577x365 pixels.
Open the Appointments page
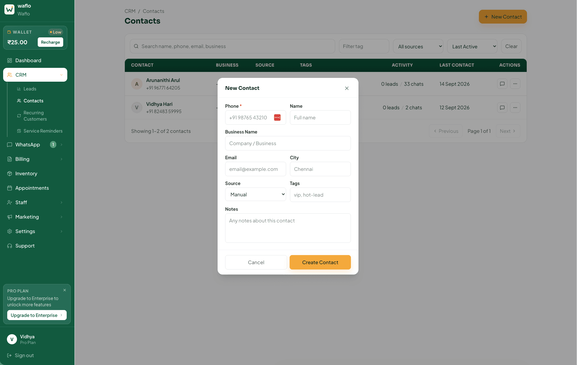(x=35, y=188)
